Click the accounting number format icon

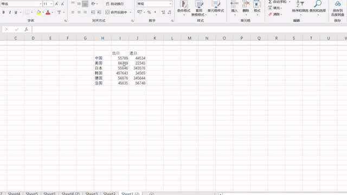(x=140, y=12)
